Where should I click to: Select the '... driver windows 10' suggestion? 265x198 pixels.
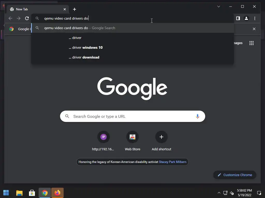click(x=133, y=47)
